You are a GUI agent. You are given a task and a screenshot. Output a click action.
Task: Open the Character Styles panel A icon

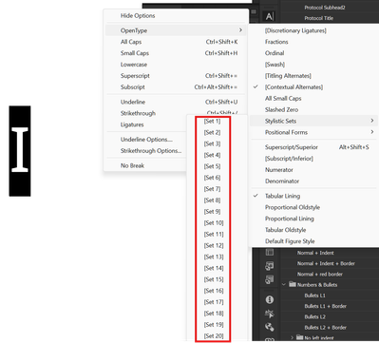click(x=269, y=16)
